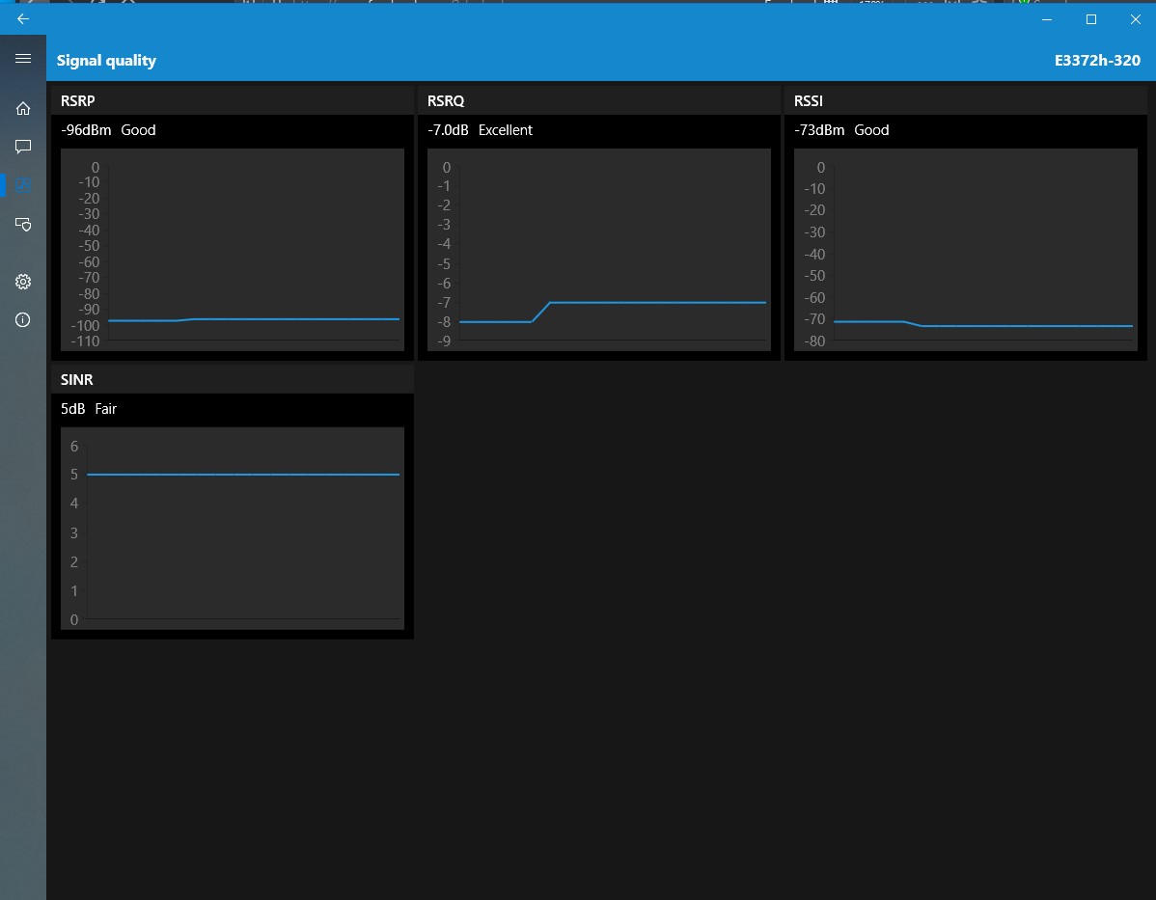Minimize the application window
This screenshot has height=900, width=1156.
tap(1047, 19)
